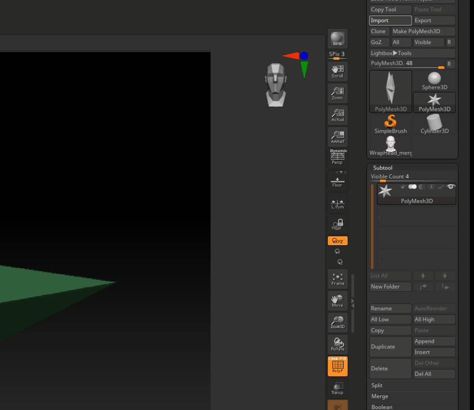Screen dimensions: 474x410
Task: Click the Import button
Action: [x=390, y=20]
